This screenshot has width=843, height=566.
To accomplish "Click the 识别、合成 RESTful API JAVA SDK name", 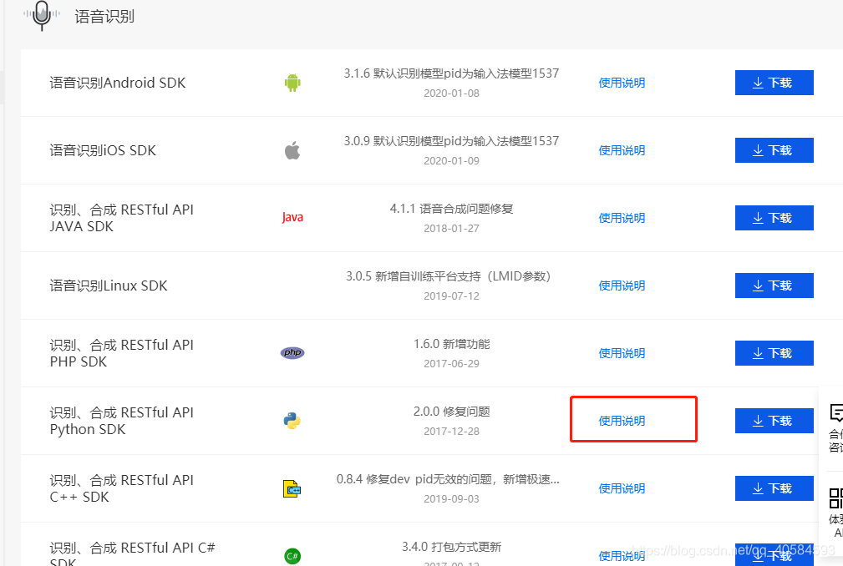I will point(121,218).
